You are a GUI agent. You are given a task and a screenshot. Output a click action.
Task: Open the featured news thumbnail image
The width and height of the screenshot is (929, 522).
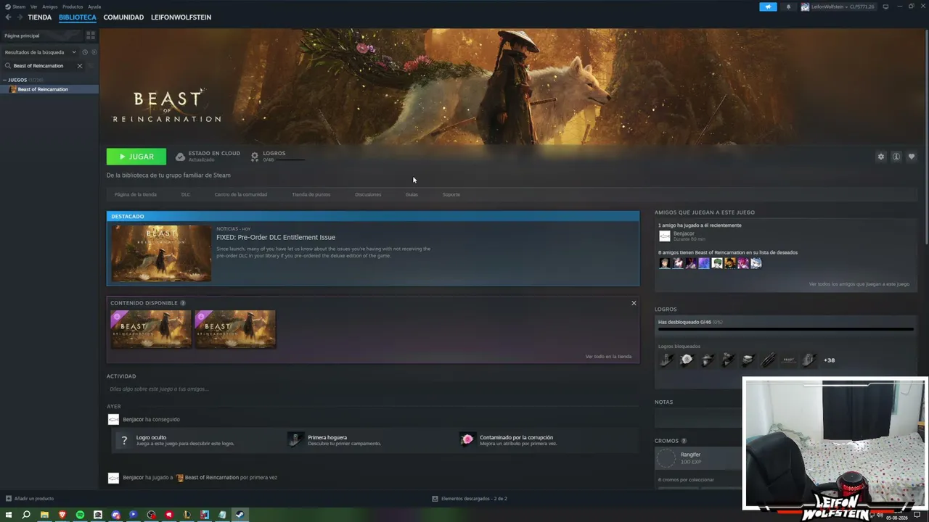pos(161,253)
